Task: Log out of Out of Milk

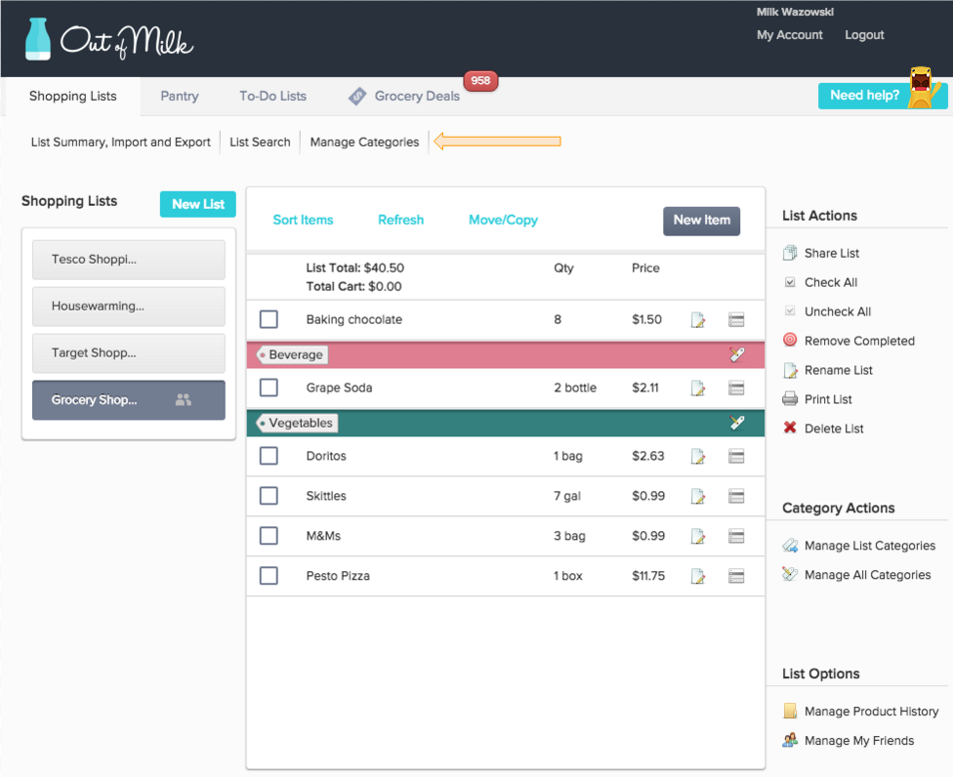Action: pos(864,35)
